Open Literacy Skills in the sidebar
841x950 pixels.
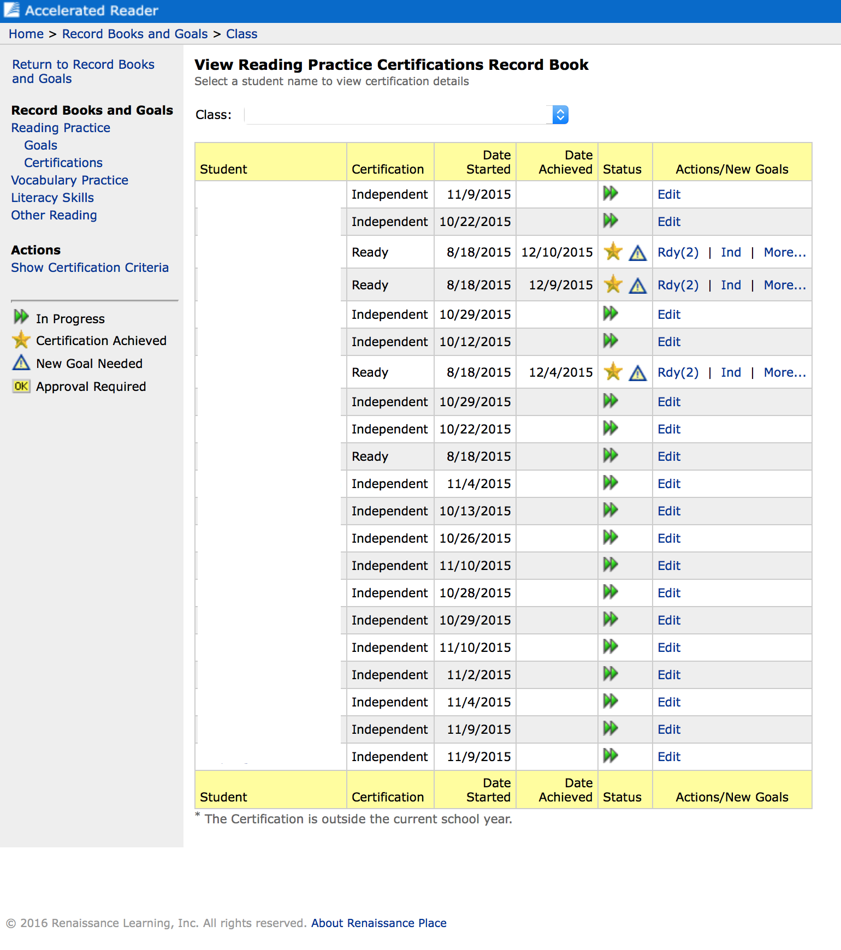point(52,198)
